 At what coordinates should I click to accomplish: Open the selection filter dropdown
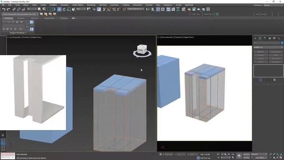pos(32,9)
